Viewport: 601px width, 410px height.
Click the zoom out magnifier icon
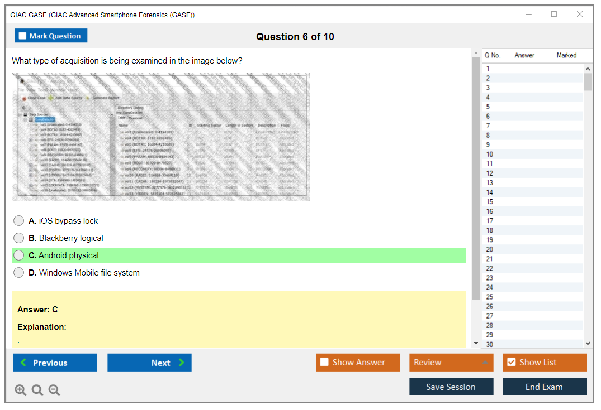54,390
